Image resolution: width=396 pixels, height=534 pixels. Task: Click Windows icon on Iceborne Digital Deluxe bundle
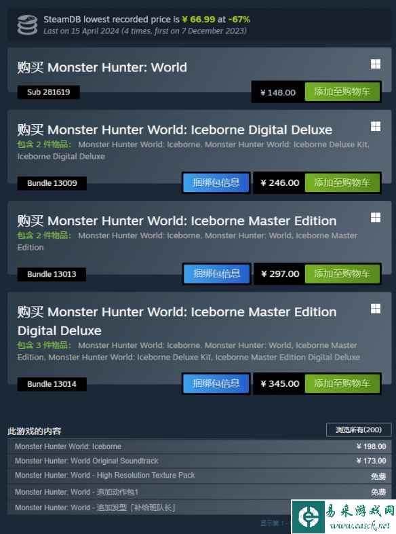pos(376,126)
